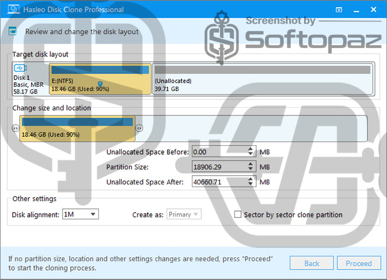387x280 pixels.
Task: Go to the previous step with Back
Action: 312,263
